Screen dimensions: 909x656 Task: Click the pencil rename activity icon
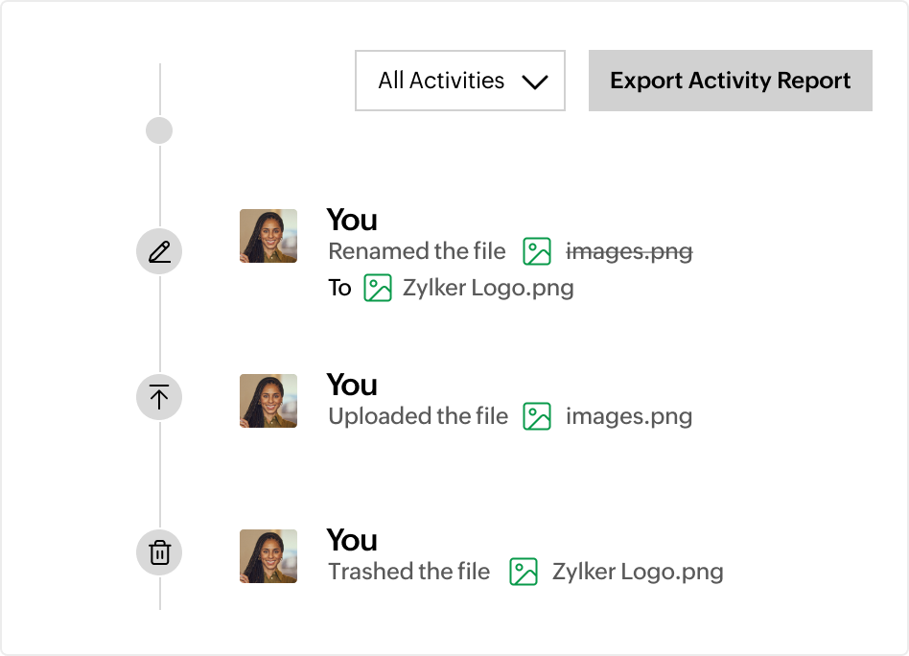pyautogui.click(x=159, y=251)
